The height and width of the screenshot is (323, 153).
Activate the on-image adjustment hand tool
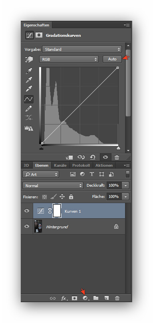29,59
